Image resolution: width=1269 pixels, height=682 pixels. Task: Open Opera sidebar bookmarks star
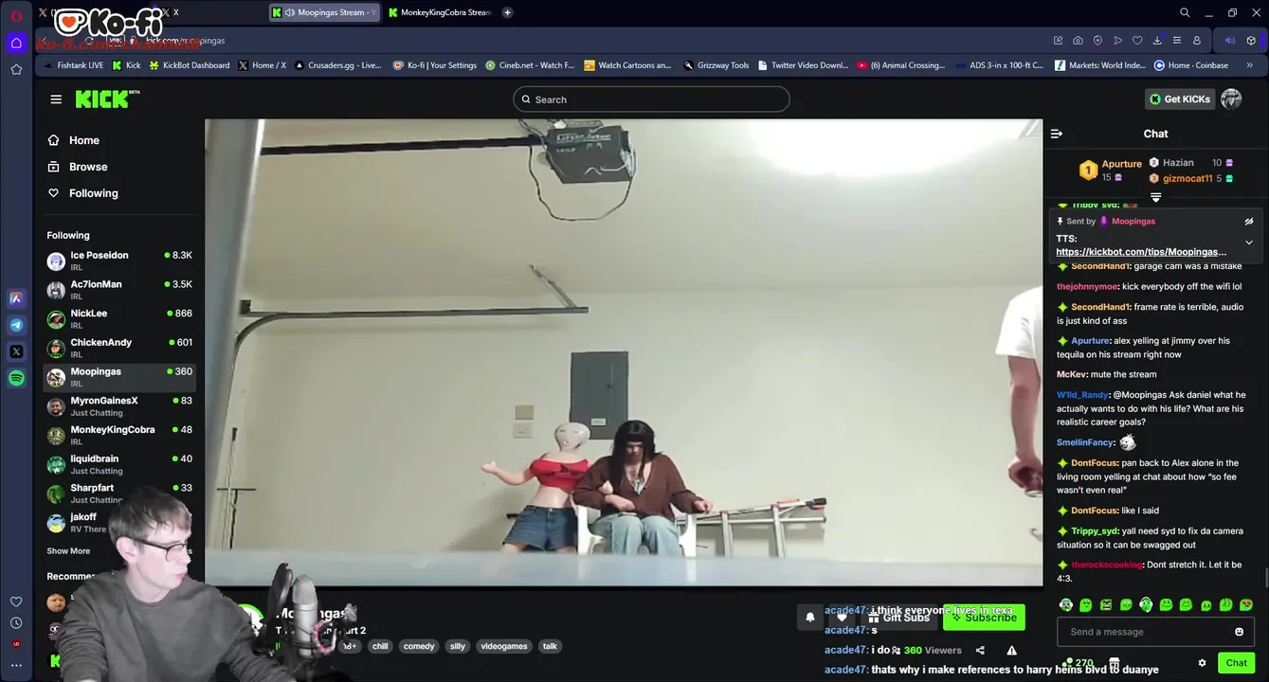[16, 69]
